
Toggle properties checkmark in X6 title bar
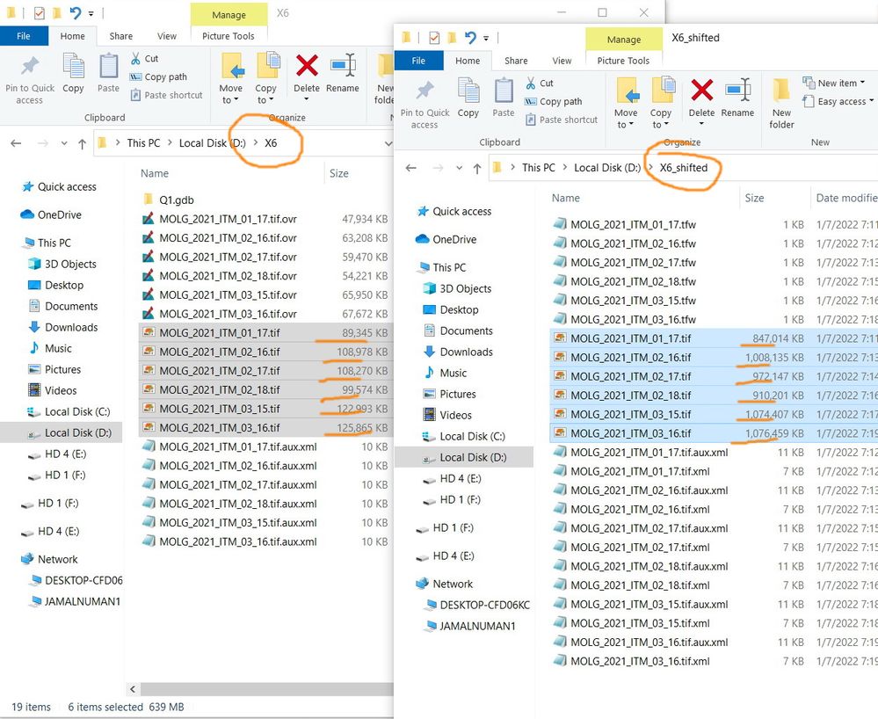[x=40, y=13]
